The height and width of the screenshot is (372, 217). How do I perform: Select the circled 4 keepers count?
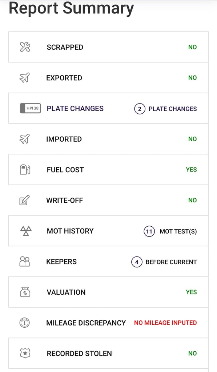137,262
